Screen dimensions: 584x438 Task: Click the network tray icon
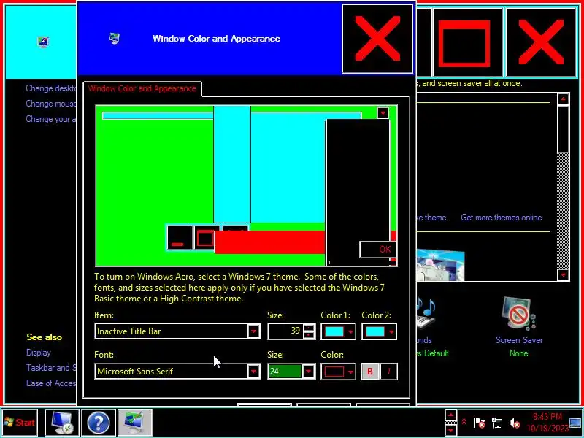[x=497, y=423]
